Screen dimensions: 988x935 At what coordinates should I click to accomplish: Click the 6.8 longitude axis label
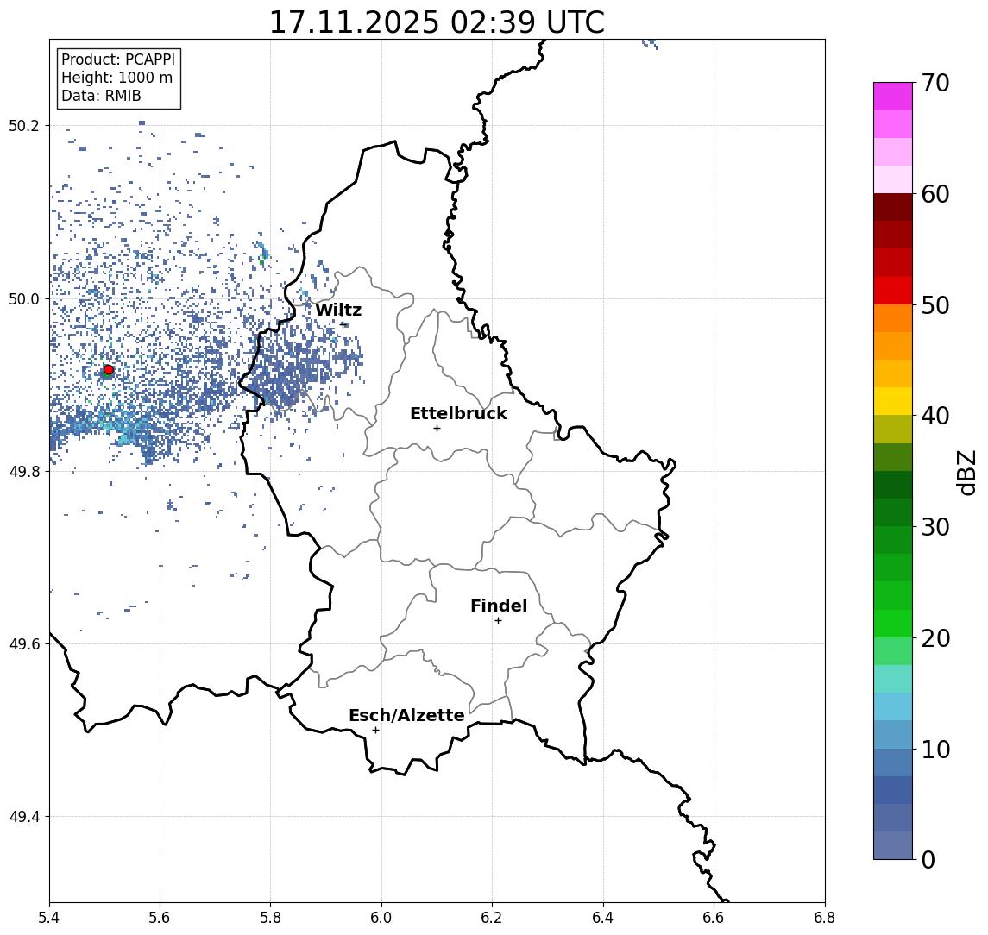pyautogui.click(x=825, y=918)
